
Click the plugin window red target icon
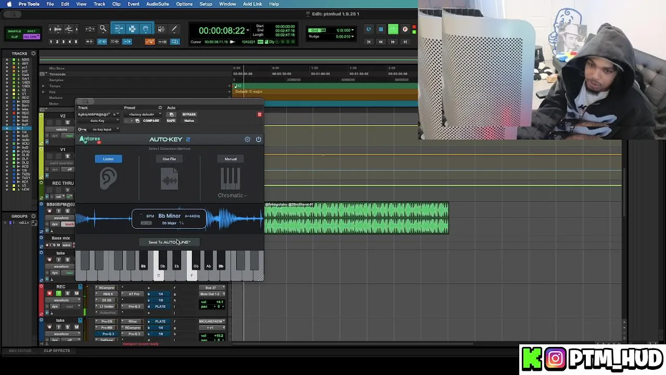tap(260, 115)
